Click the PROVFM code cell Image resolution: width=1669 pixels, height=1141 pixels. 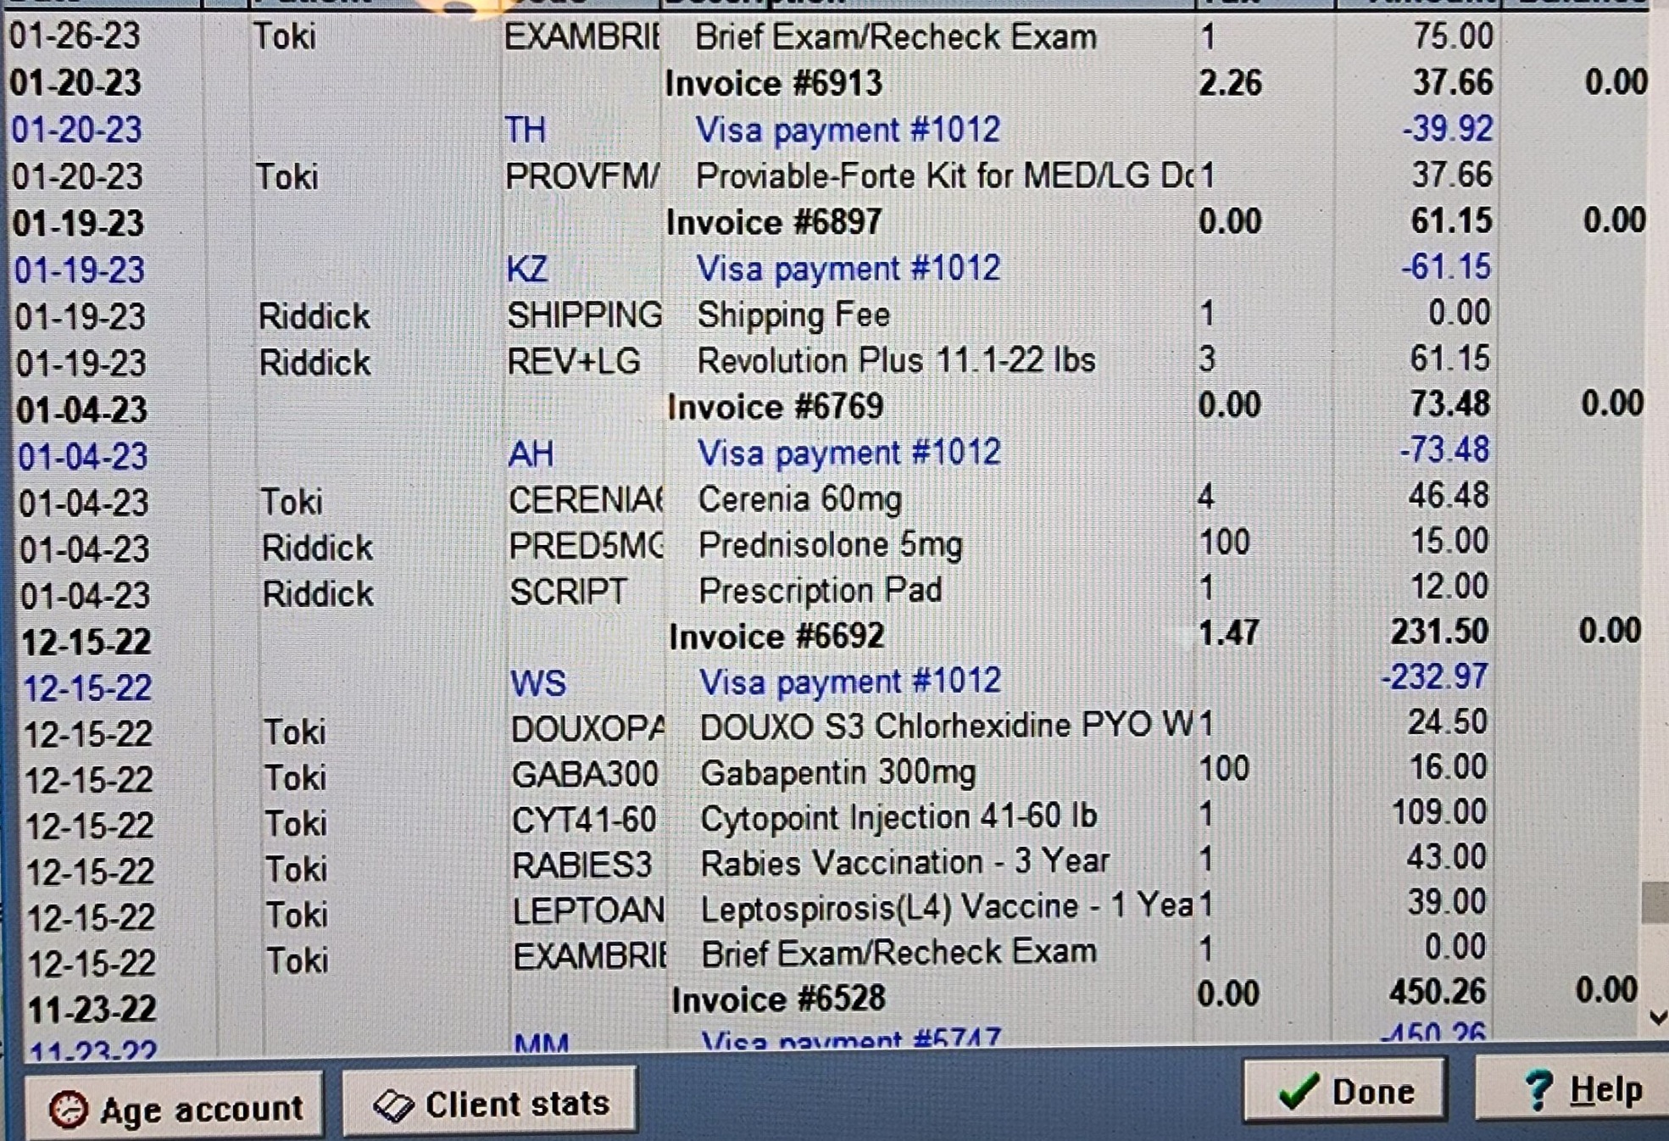[581, 177]
